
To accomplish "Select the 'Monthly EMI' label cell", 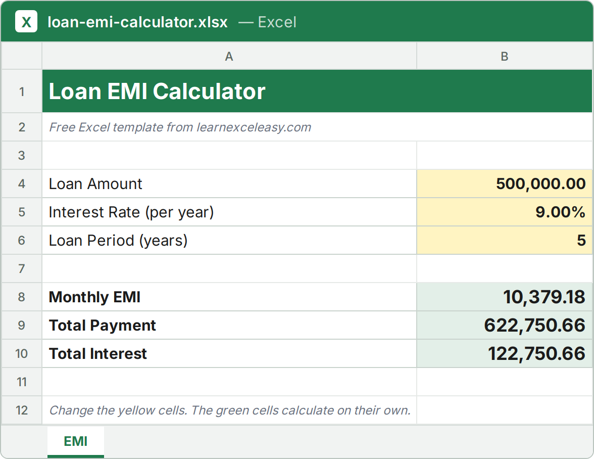I will [x=229, y=297].
